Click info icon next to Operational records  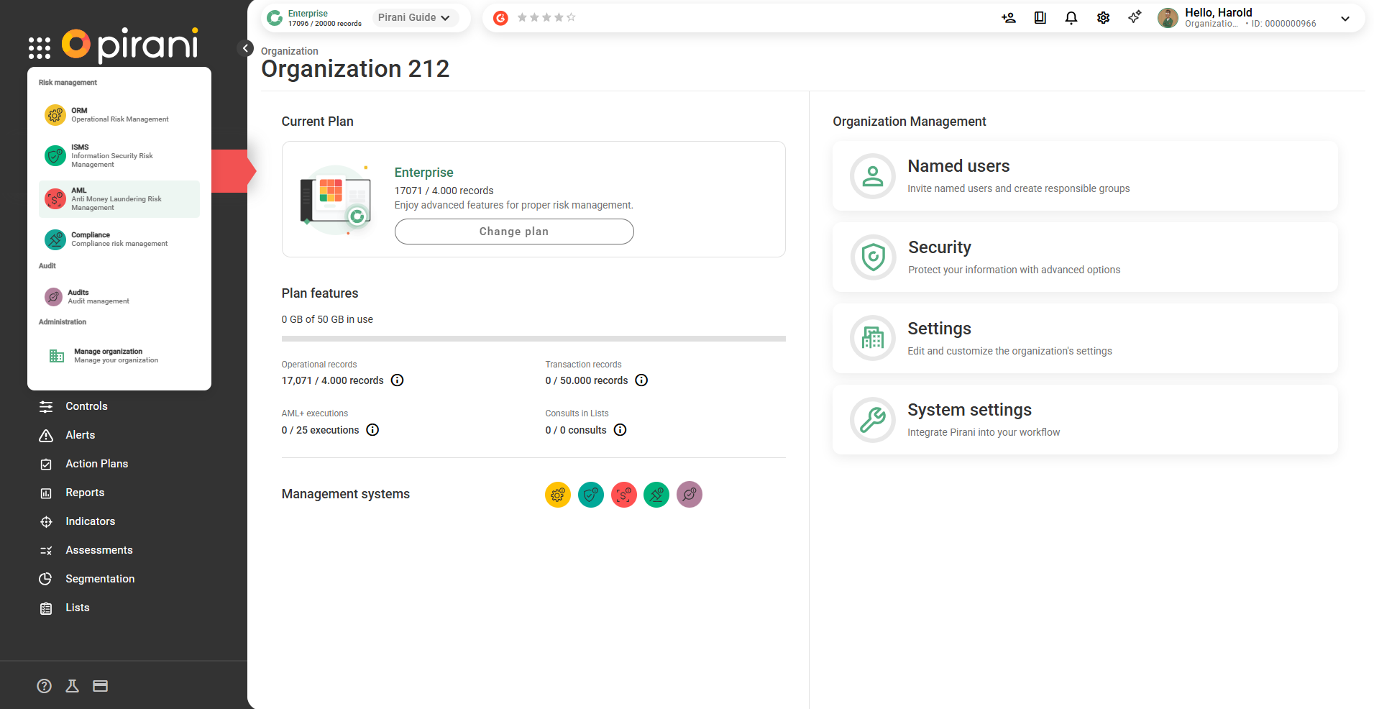[x=397, y=380]
